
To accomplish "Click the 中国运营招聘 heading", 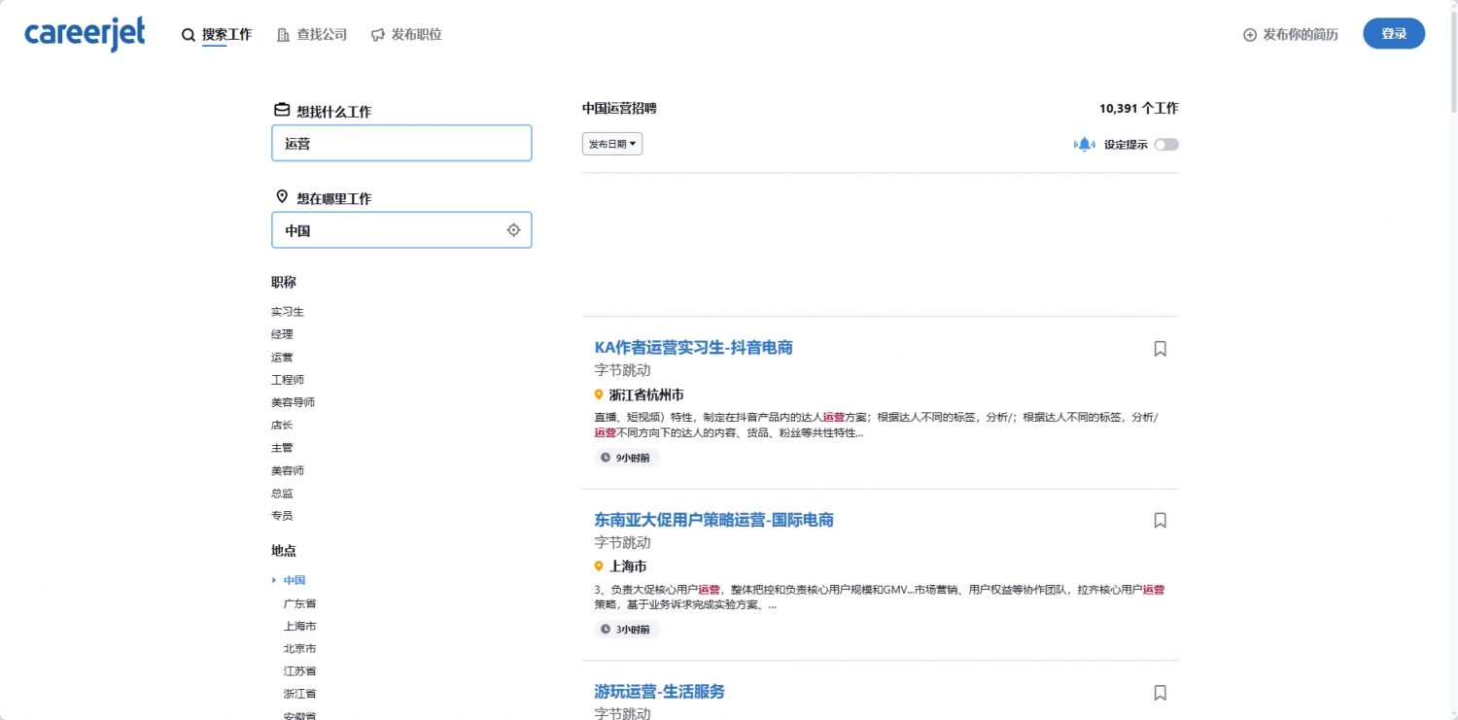I will (x=619, y=109).
